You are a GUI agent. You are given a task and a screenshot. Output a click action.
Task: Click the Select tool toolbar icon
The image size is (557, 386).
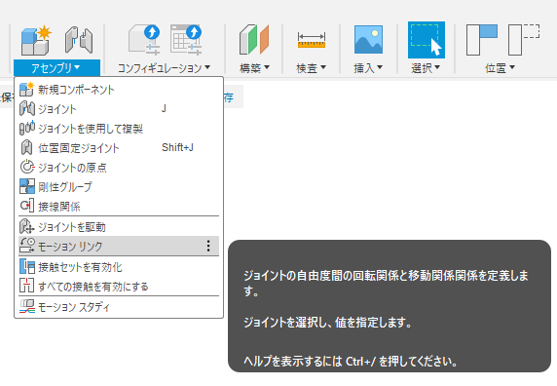coord(427,40)
